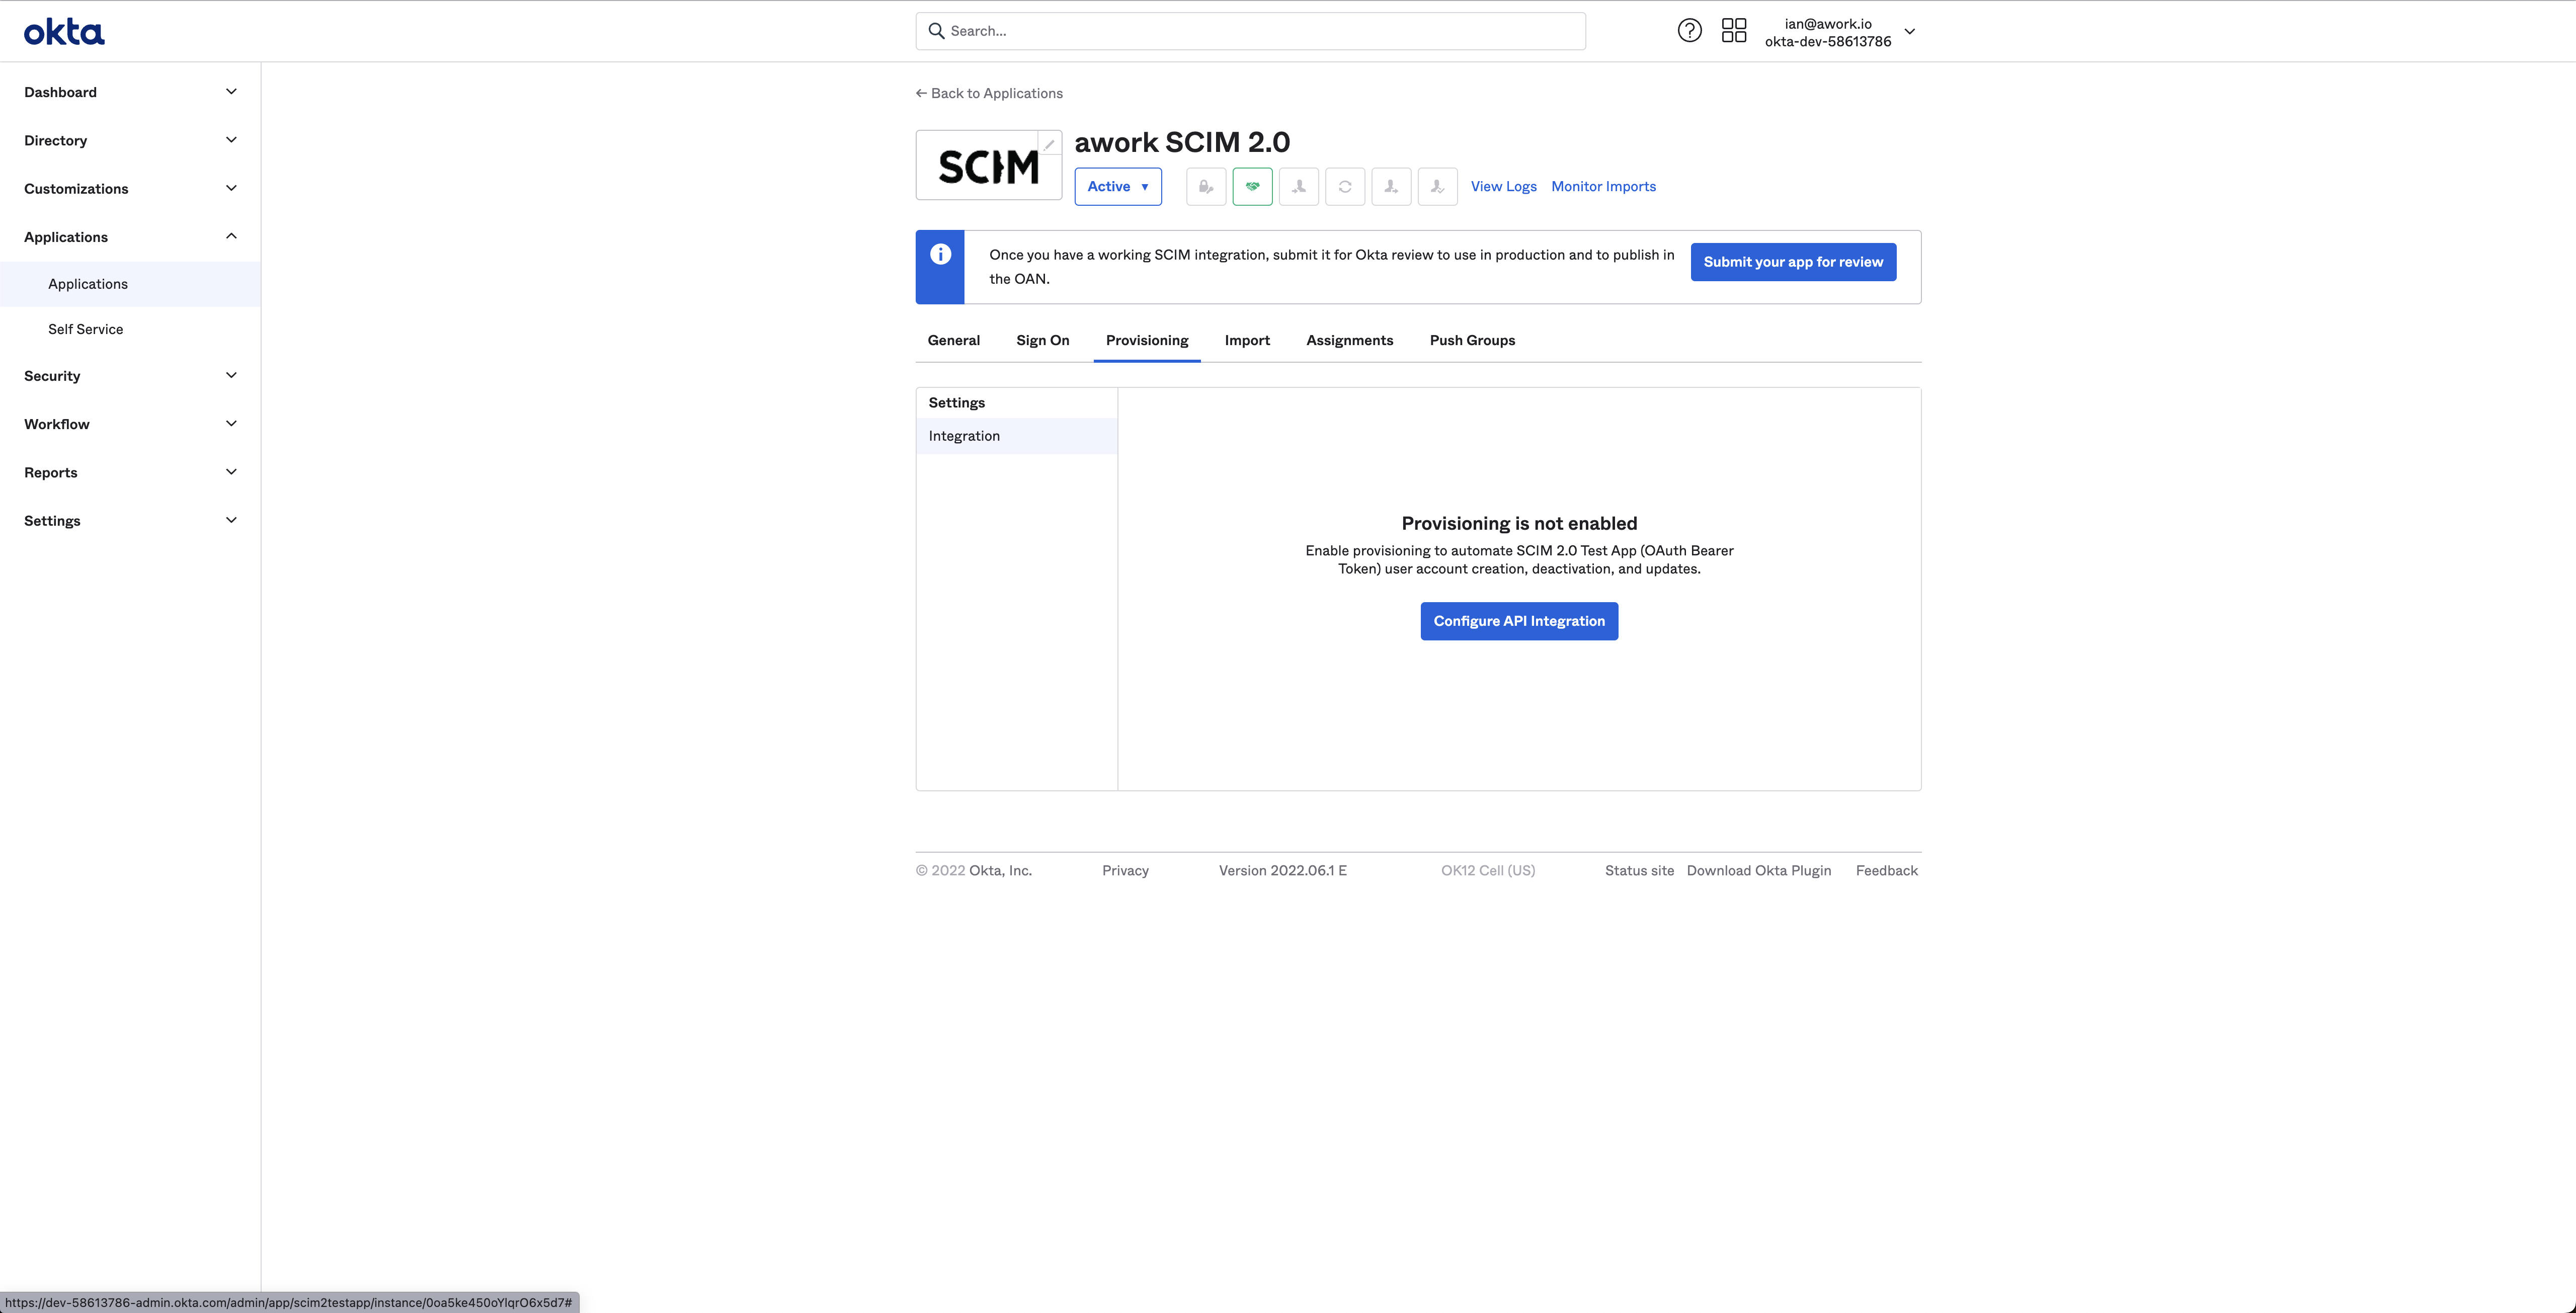Select the Provisioning tab
Image resolution: width=2576 pixels, height=1313 pixels.
[1147, 340]
